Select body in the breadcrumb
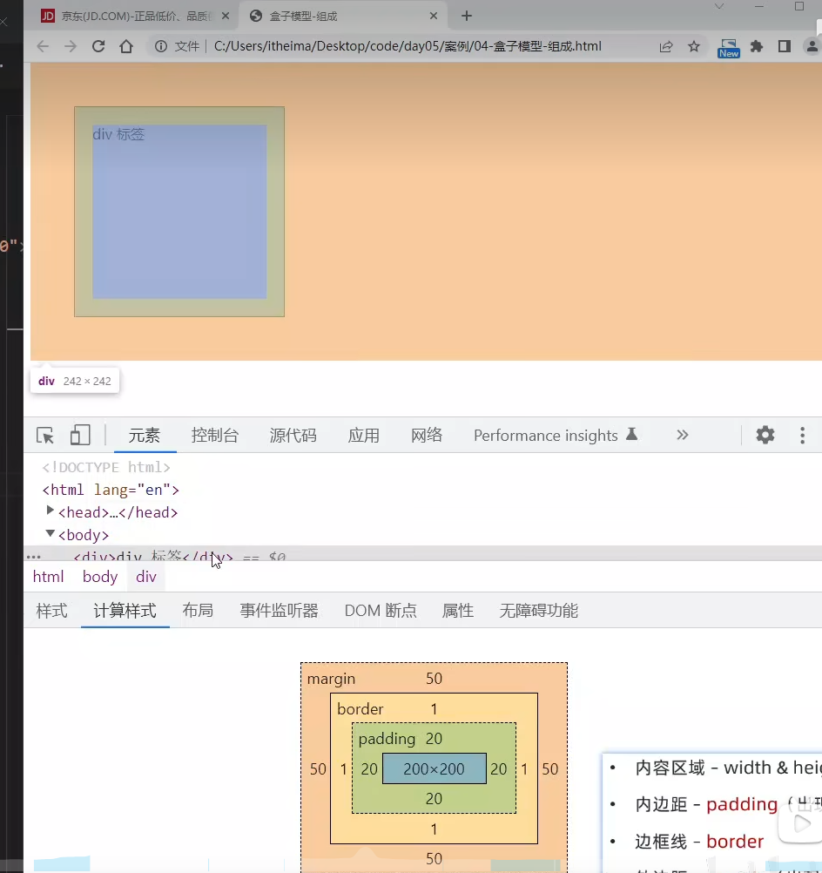 [x=100, y=577]
